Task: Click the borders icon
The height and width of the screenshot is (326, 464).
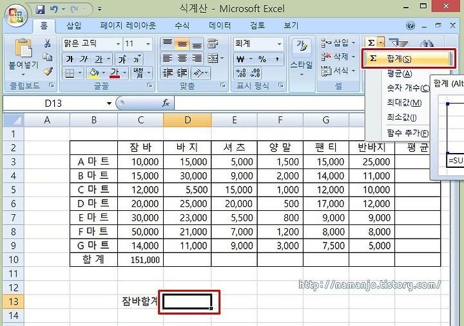Action: pyautogui.click(x=70, y=73)
